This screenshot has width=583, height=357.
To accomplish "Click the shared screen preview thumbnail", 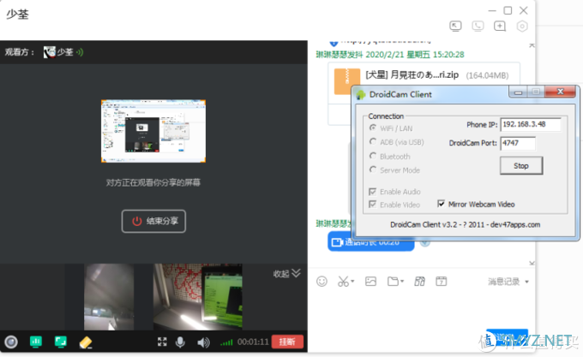I will click(153, 131).
